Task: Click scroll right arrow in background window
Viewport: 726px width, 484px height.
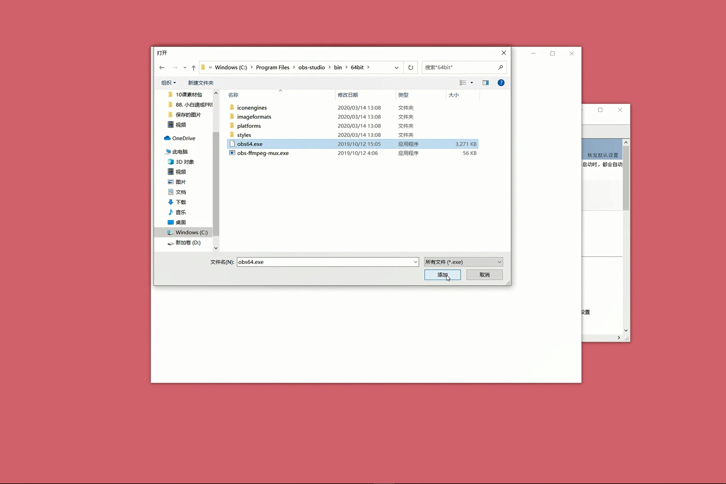Action: 619,338
